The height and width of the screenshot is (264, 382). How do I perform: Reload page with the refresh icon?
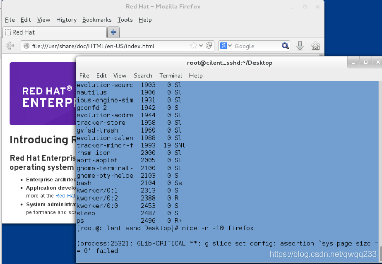(x=209, y=46)
